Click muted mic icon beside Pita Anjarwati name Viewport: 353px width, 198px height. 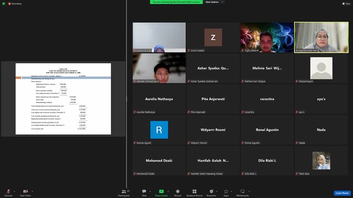click(x=189, y=112)
